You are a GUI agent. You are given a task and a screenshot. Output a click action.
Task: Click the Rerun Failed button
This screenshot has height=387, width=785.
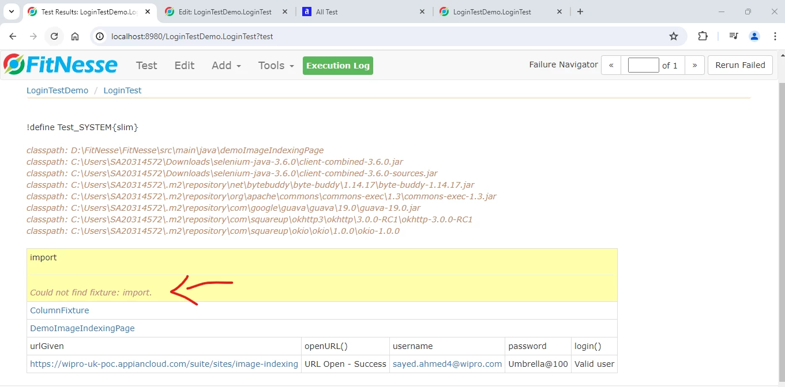[x=740, y=65]
